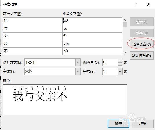Click the base text field 不
The image size is (155, 130).
[33, 51]
